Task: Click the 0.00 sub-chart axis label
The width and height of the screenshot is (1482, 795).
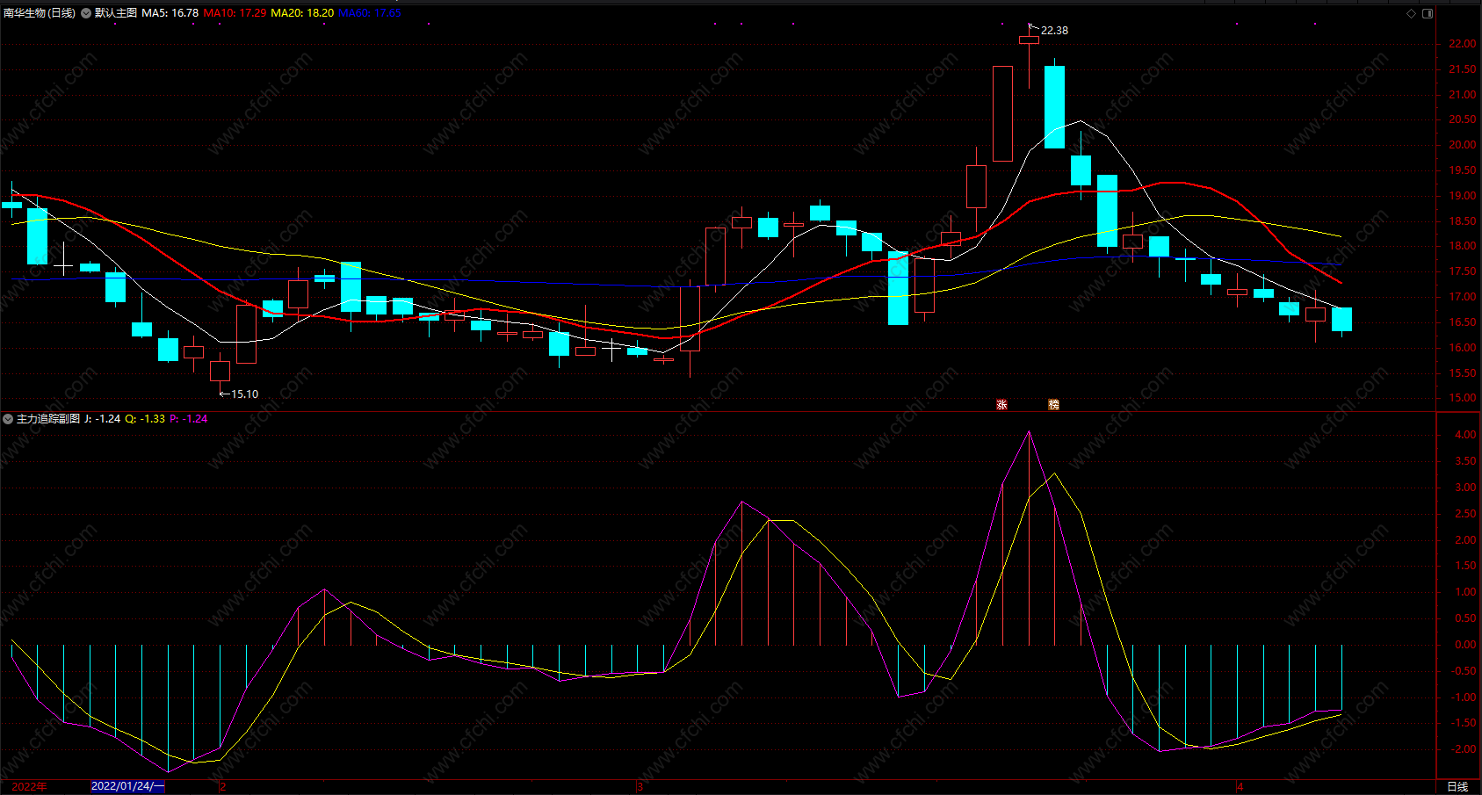Action: click(1465, 645)
